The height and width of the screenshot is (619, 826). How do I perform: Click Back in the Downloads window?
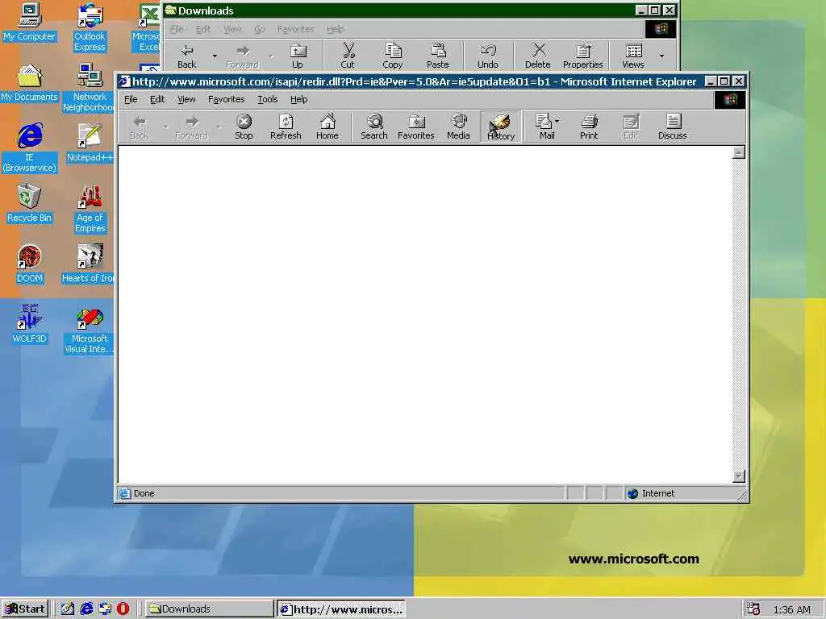point(186,56)
